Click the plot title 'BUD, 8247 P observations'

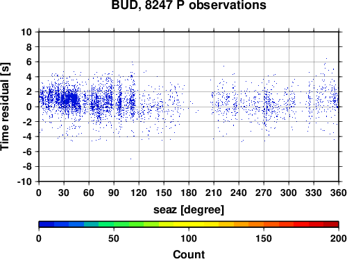tap(189, 5)
